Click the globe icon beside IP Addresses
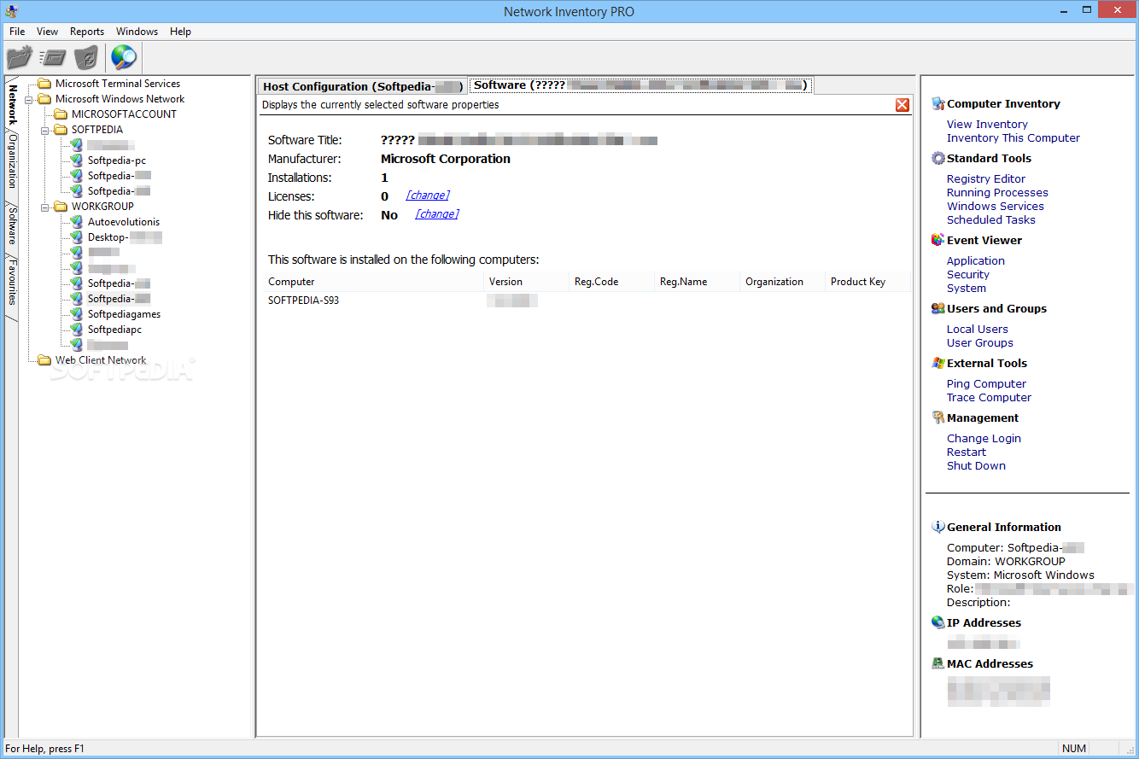1139x759 pixels. [938, 622]
